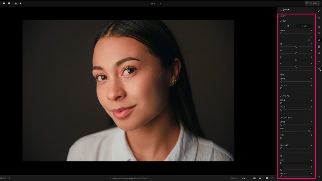Click the undo history arrow icon
The image size is (322, 181).
click(x=319, y=69)
